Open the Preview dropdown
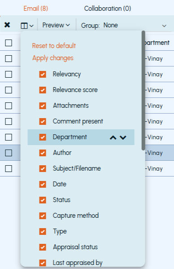 point(56,25)
